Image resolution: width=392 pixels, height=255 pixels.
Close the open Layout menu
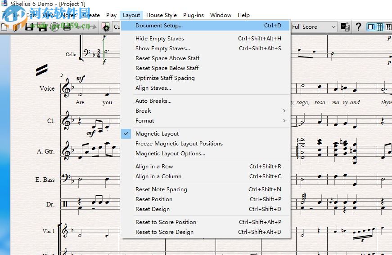click(x=131, y=15)
